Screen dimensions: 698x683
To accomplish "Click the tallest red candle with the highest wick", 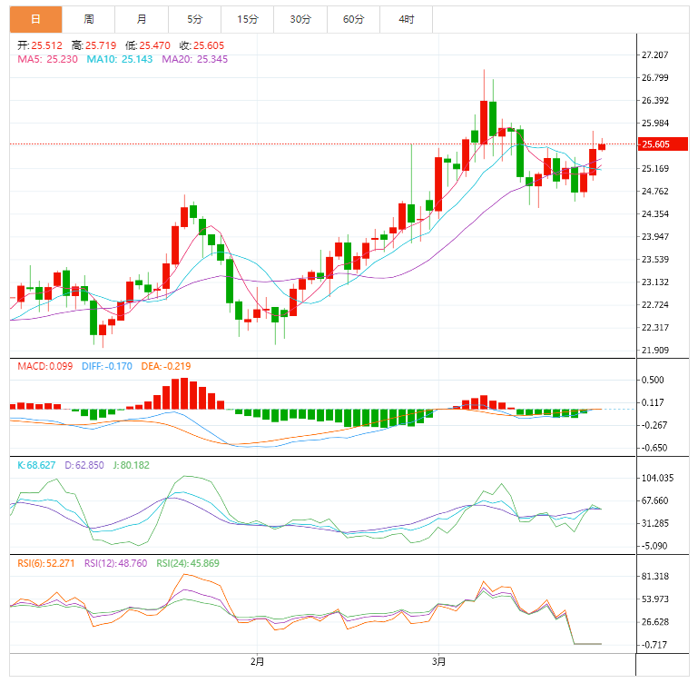I will point(484,122).
